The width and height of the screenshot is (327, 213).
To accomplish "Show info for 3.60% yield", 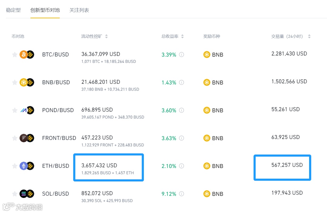I will point(182,110).
